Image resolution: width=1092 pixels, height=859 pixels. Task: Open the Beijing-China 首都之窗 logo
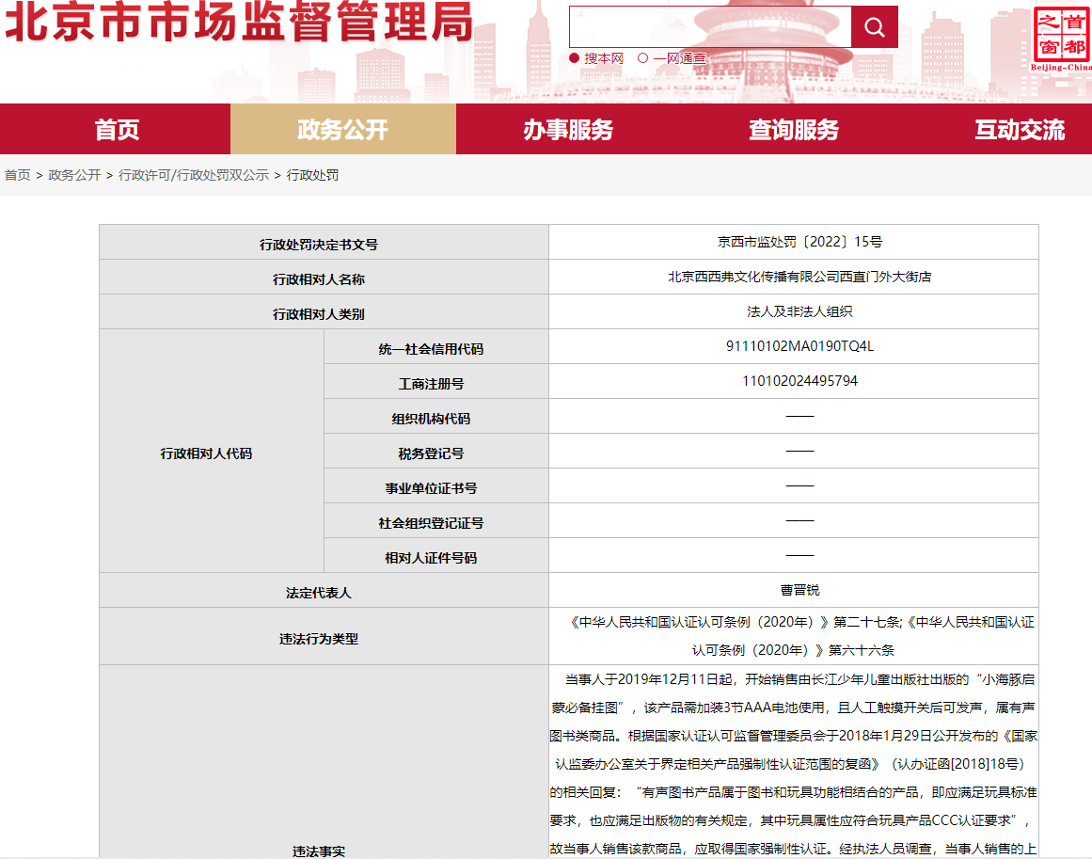pyautogui.click(x=1062, y=40)
